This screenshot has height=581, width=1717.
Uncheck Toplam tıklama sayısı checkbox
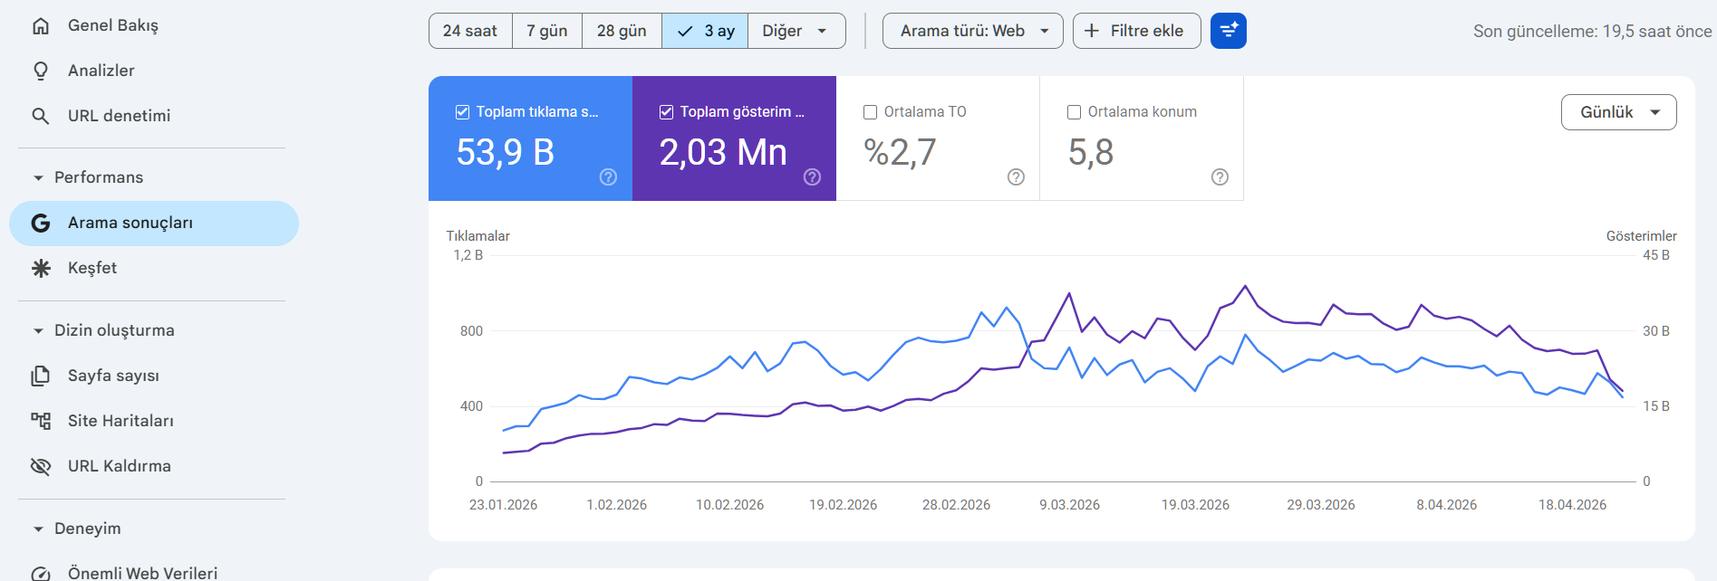click(462, 112)
